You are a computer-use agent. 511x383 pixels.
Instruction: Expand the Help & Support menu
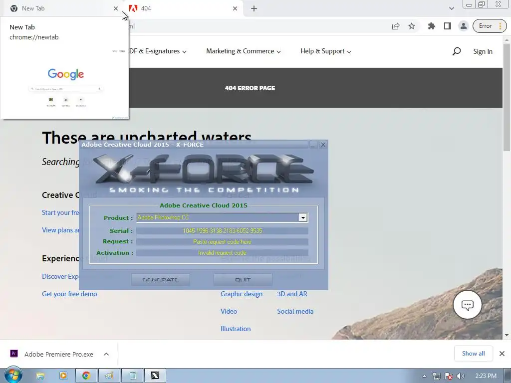[326, 51]
